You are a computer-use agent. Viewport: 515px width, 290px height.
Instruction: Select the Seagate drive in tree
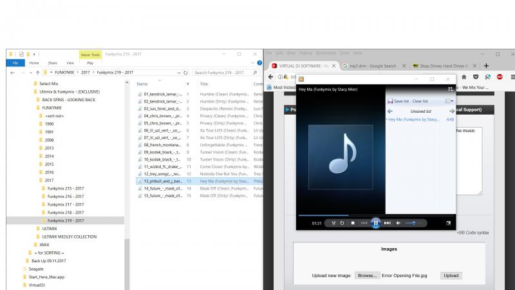(36, 269)
